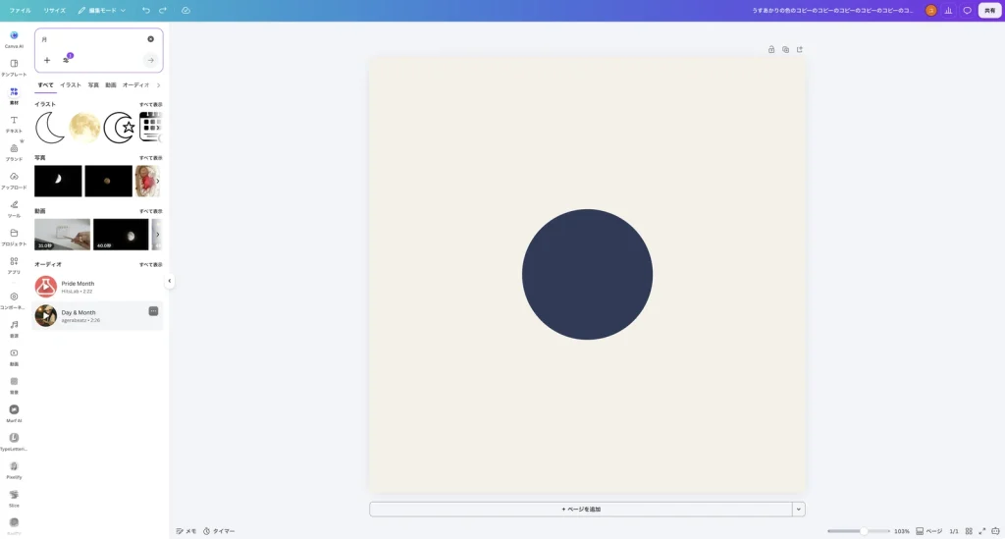
Task: Open the TypeLettering app icon
Action: (x=14, y=440)
